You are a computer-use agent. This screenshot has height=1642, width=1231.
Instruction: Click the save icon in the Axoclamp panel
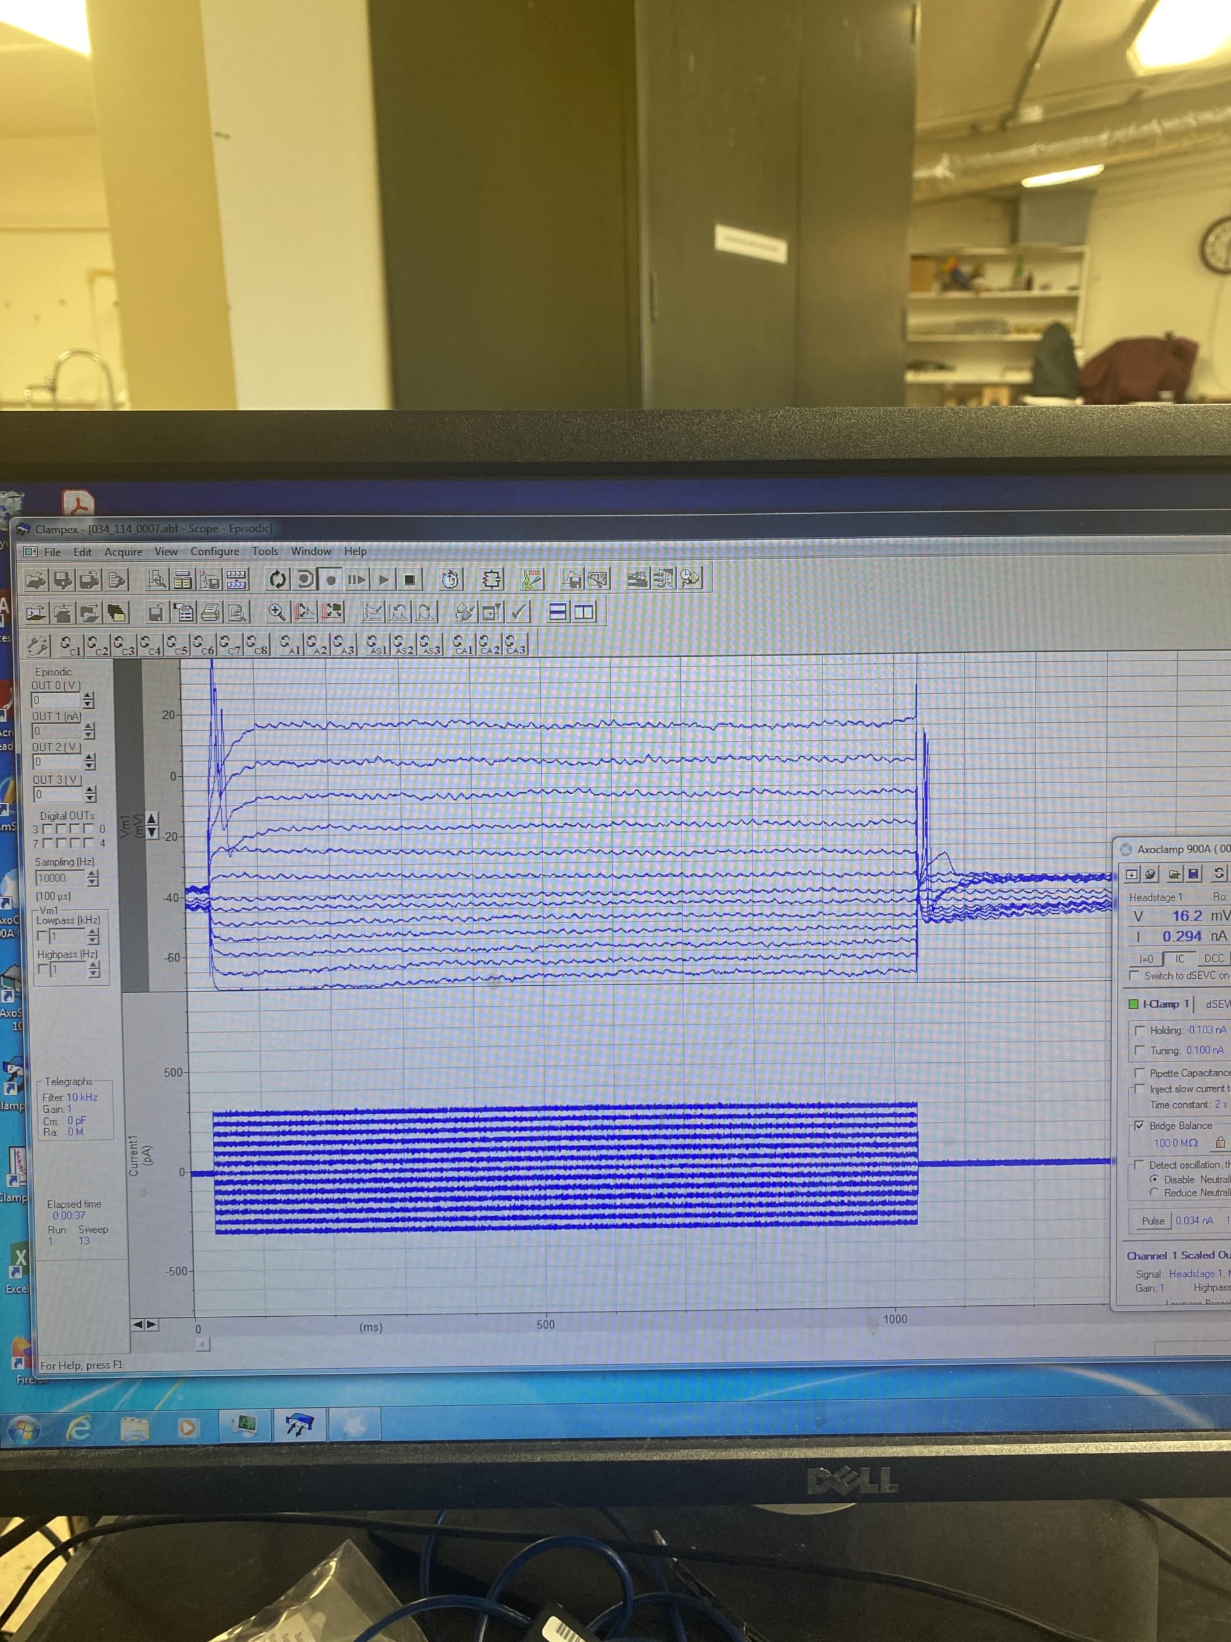(x=1193, y=874)
